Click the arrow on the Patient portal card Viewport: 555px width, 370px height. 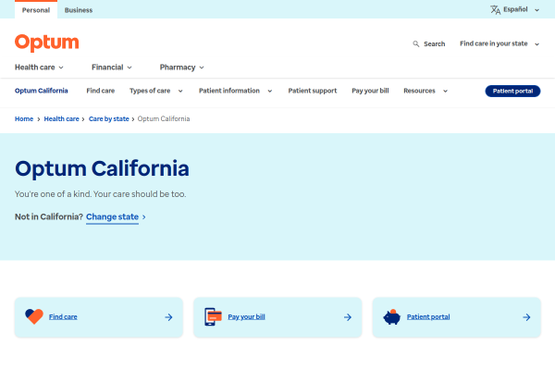[x=526, y=317]
